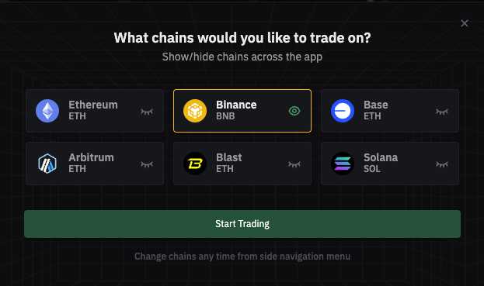Select the Solana SOL card label
484x286 pixels.
381,163
